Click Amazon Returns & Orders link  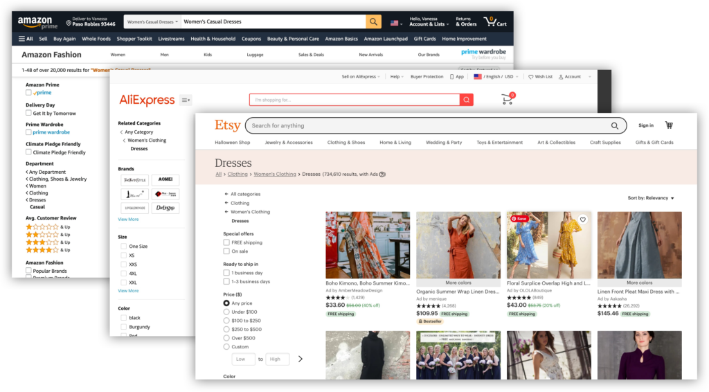pyautogui.click(x=466, y=21)
